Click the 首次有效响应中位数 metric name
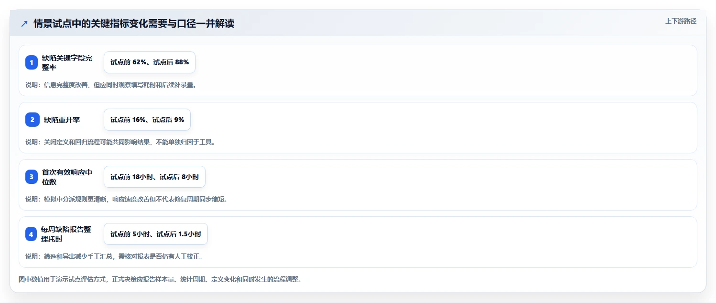716x303 pixels. tap(67, 177)
